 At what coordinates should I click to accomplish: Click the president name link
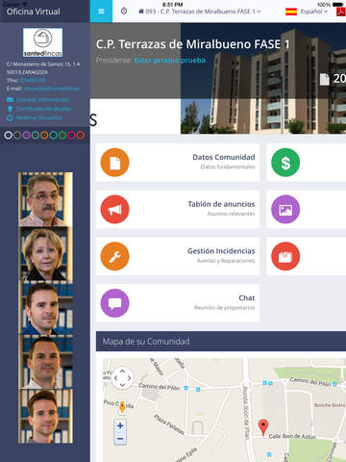click(x=170, y=61)
